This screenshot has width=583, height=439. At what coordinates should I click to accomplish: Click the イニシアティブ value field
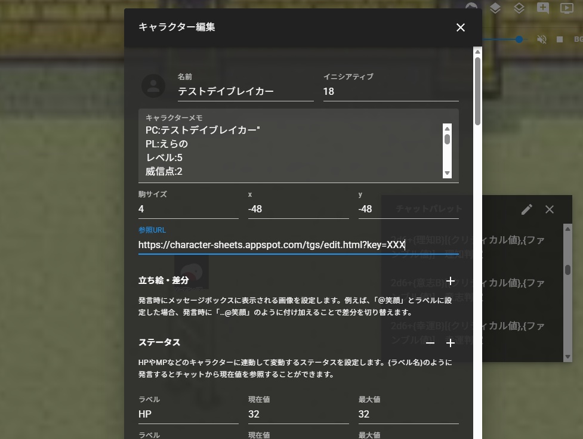coord(391,91)
